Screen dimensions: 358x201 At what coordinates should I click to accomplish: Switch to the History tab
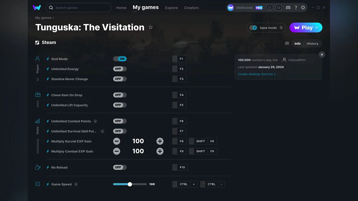(x=312, y=43)
